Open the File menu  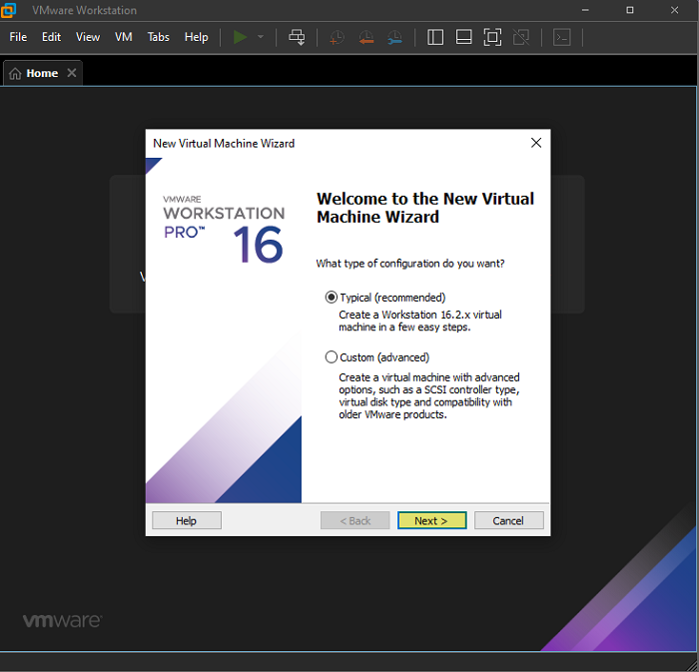point(18,37)
